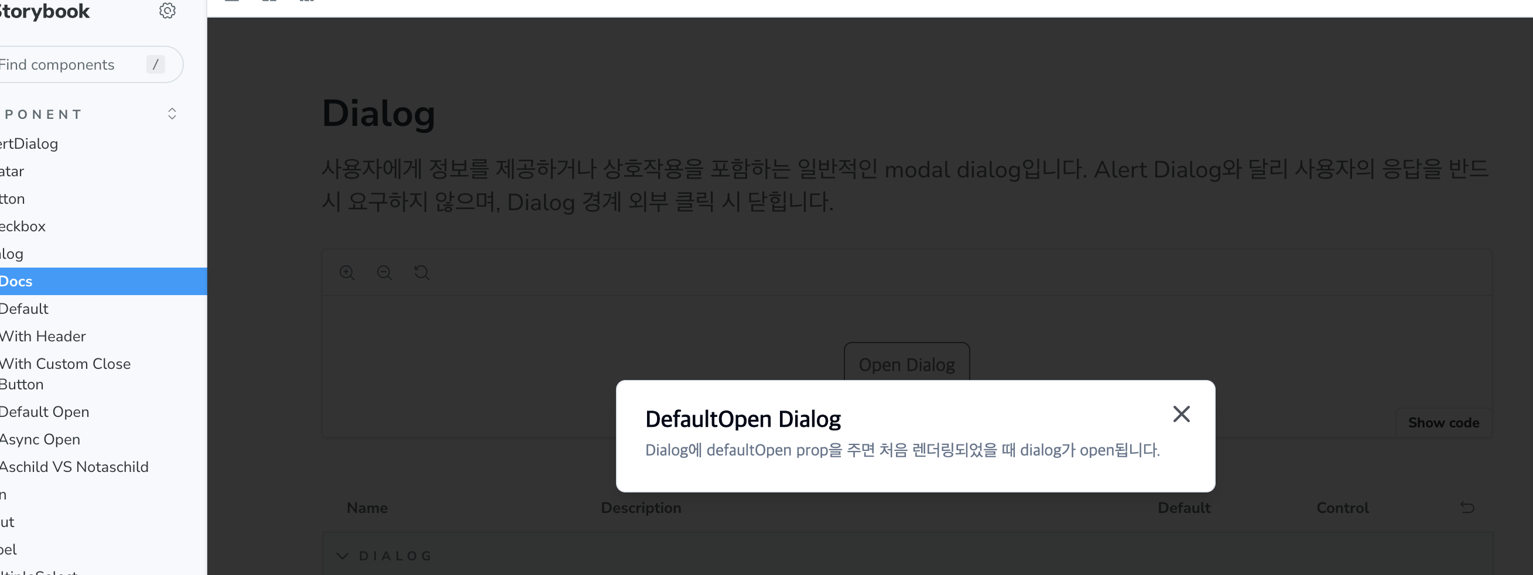This screenshot has width=1533, height=575.
Task: Click the X to close the DefaultOpen Dialog
Action: click(x=1181, y=414)
